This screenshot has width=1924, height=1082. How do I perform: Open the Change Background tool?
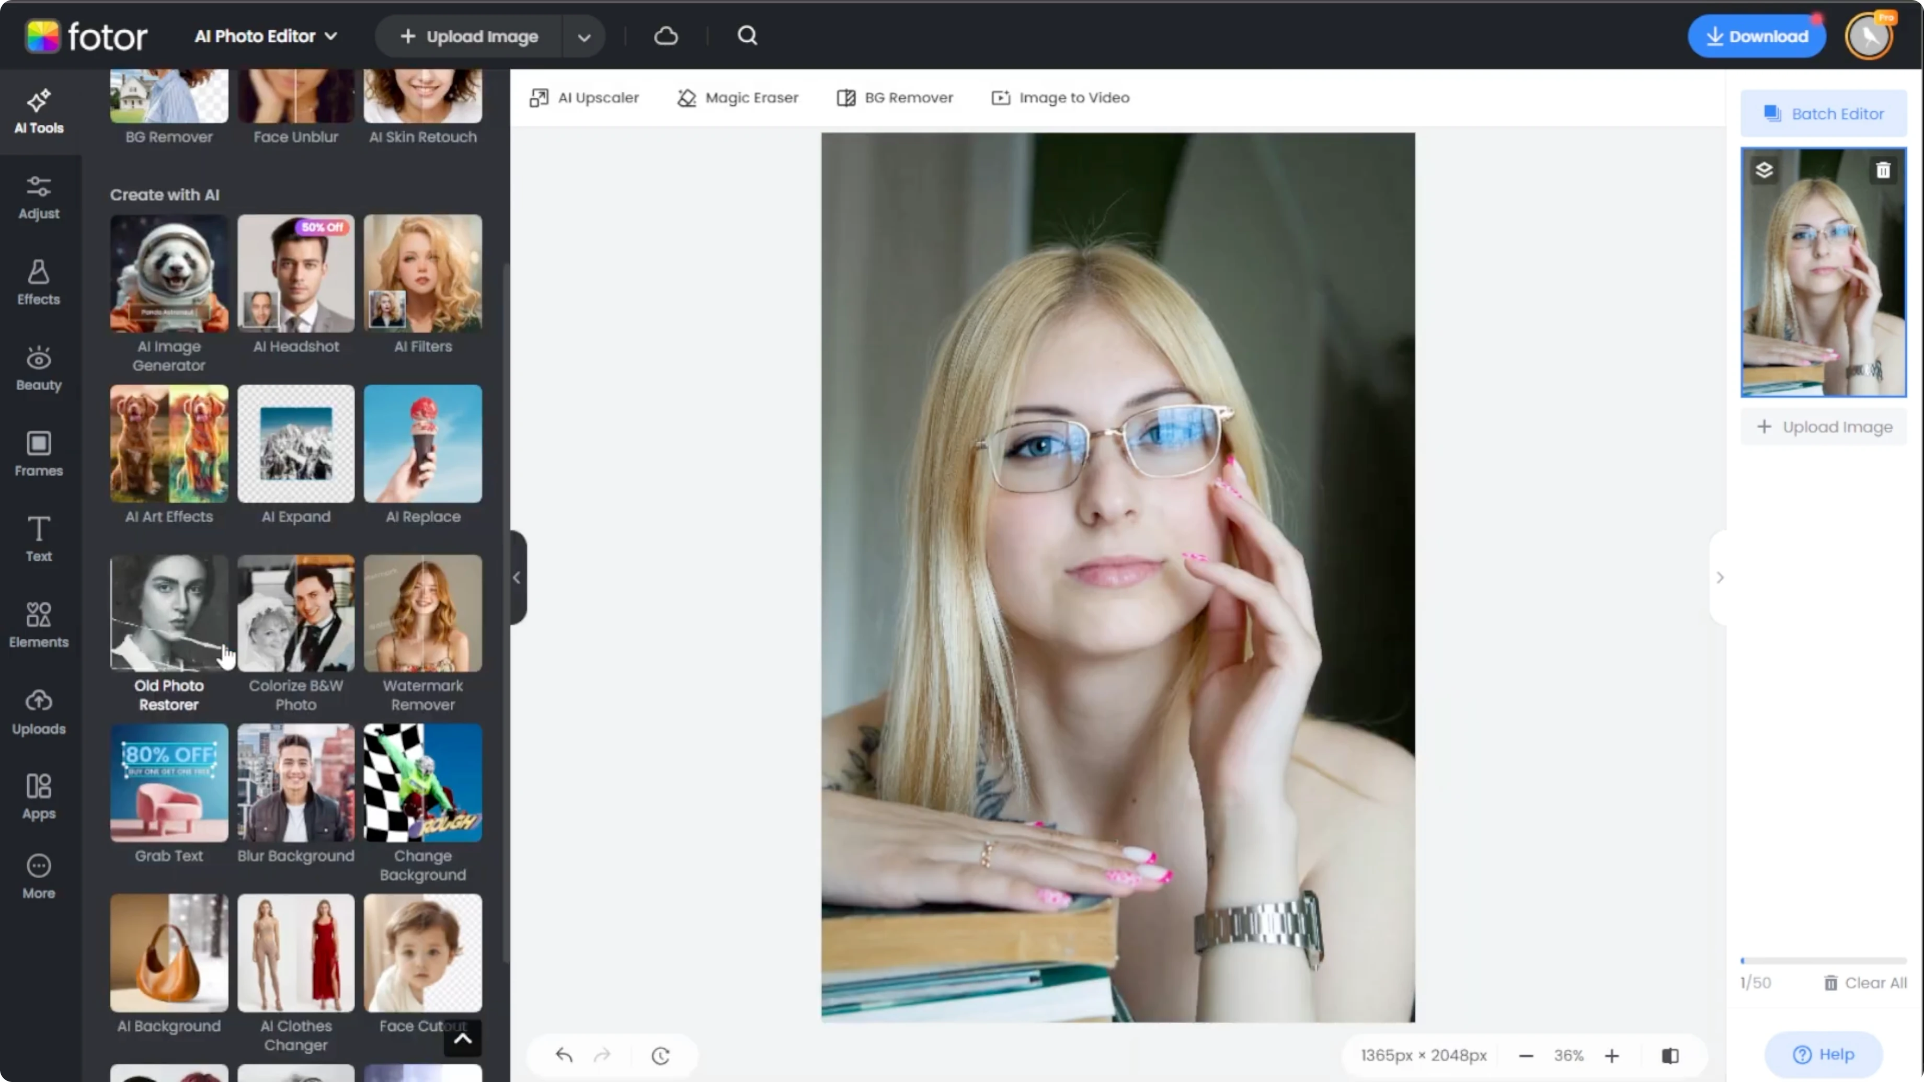[x=423, y=803]
